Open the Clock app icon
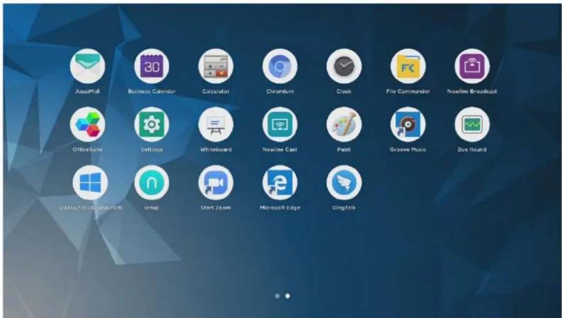Viewport: 562px width, 318px height. [x=344, y=66]
